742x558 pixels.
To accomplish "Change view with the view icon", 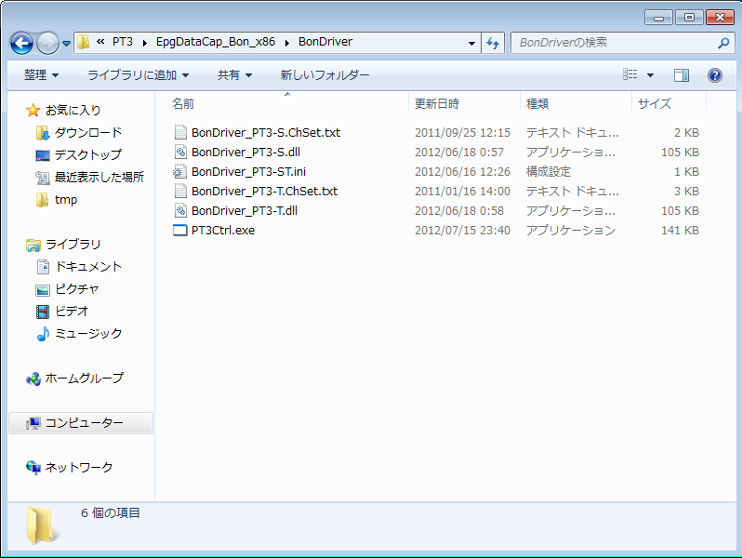I will 629,74.
